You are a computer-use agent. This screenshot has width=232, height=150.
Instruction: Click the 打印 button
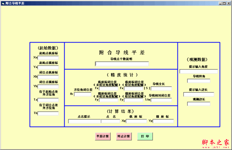(x=145, y=136)
